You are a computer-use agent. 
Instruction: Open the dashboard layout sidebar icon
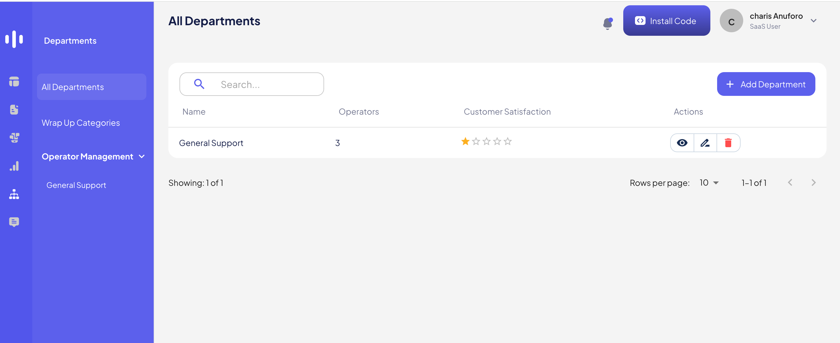point(14,81)
